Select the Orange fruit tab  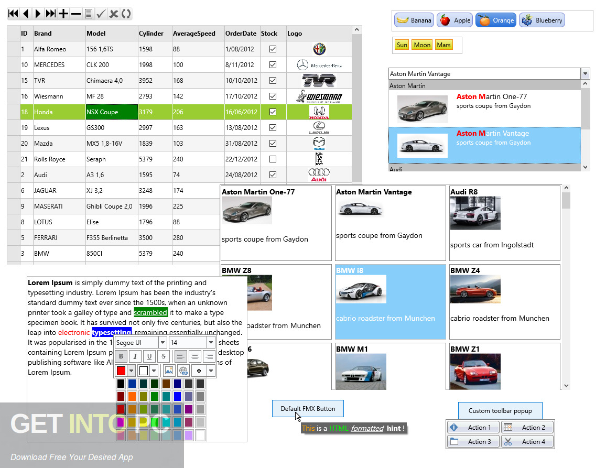coord(496,20)
